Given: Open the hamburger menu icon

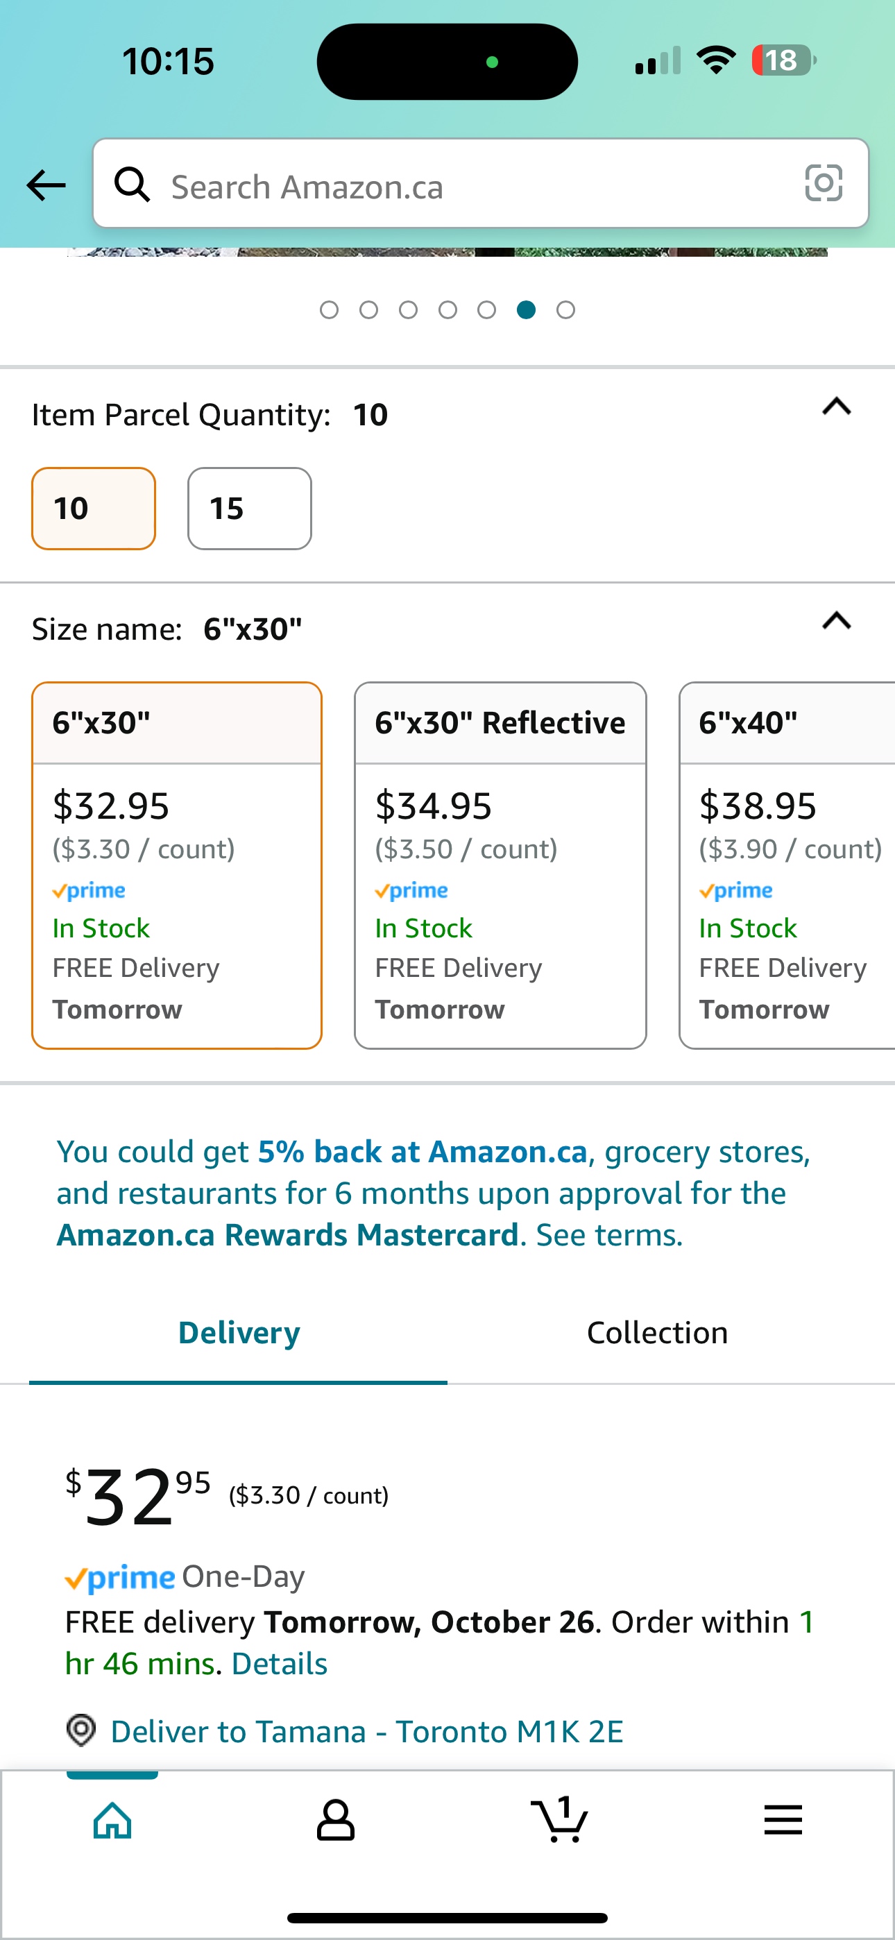Looking at the screenshot, I should [x=783, y=1819].
